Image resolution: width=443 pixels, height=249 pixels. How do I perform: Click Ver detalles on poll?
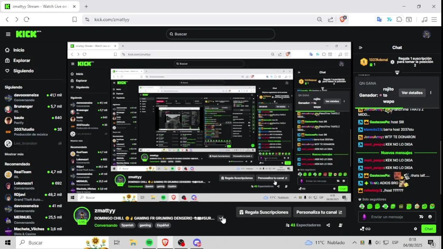(412, 93)
